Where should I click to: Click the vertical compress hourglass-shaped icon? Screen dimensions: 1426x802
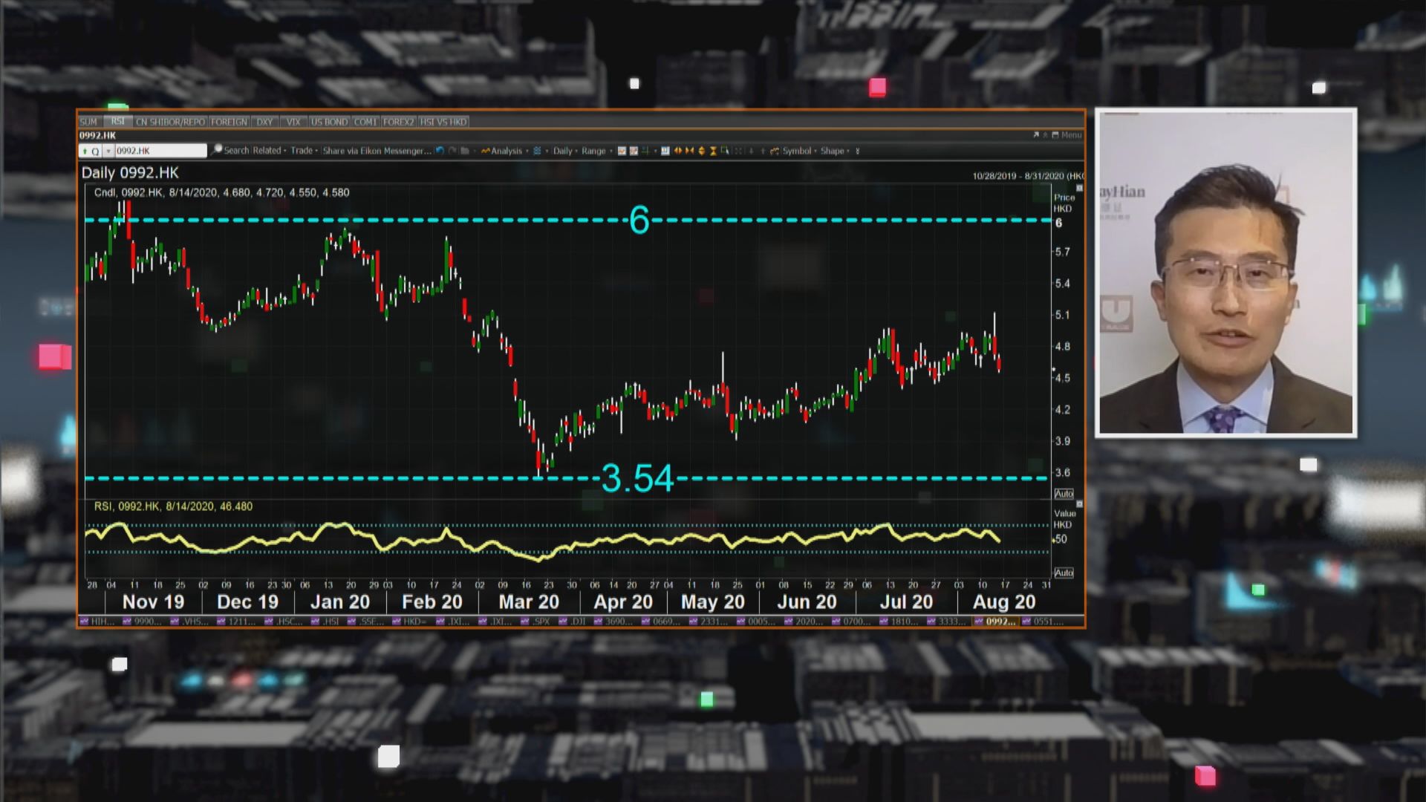tap(713, 151)
